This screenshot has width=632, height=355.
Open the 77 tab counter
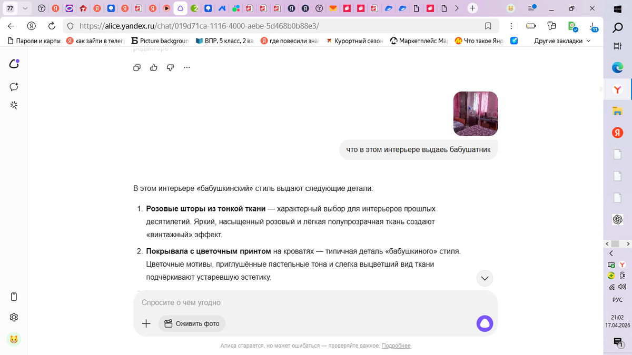click(x=10, y=8)
